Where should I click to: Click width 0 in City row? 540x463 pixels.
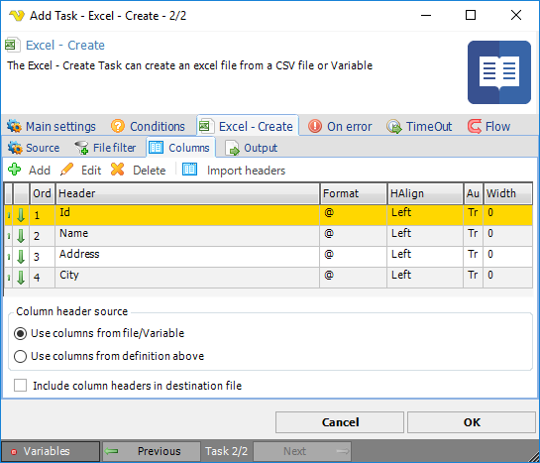point(508,278)
